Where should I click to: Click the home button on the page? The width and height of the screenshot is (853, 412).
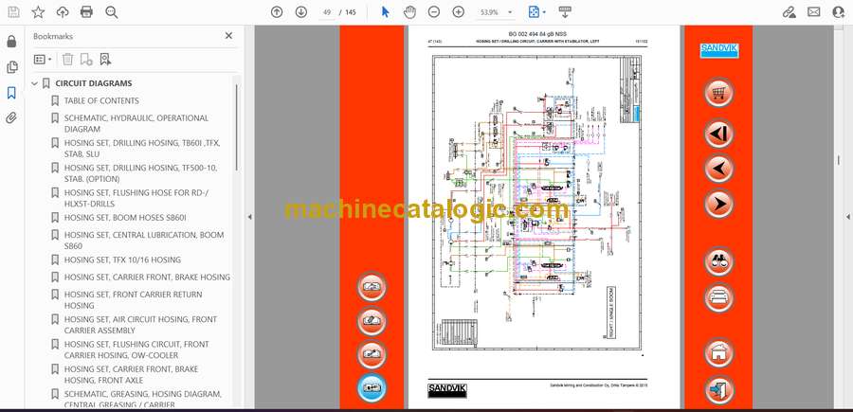pyautogui.click(x=718, y=352)
